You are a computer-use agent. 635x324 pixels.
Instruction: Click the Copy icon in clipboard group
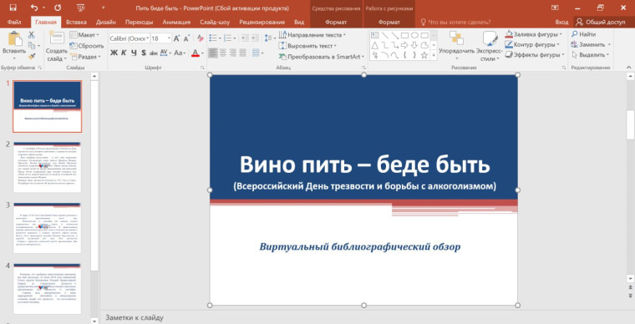[x=31, y=46]
